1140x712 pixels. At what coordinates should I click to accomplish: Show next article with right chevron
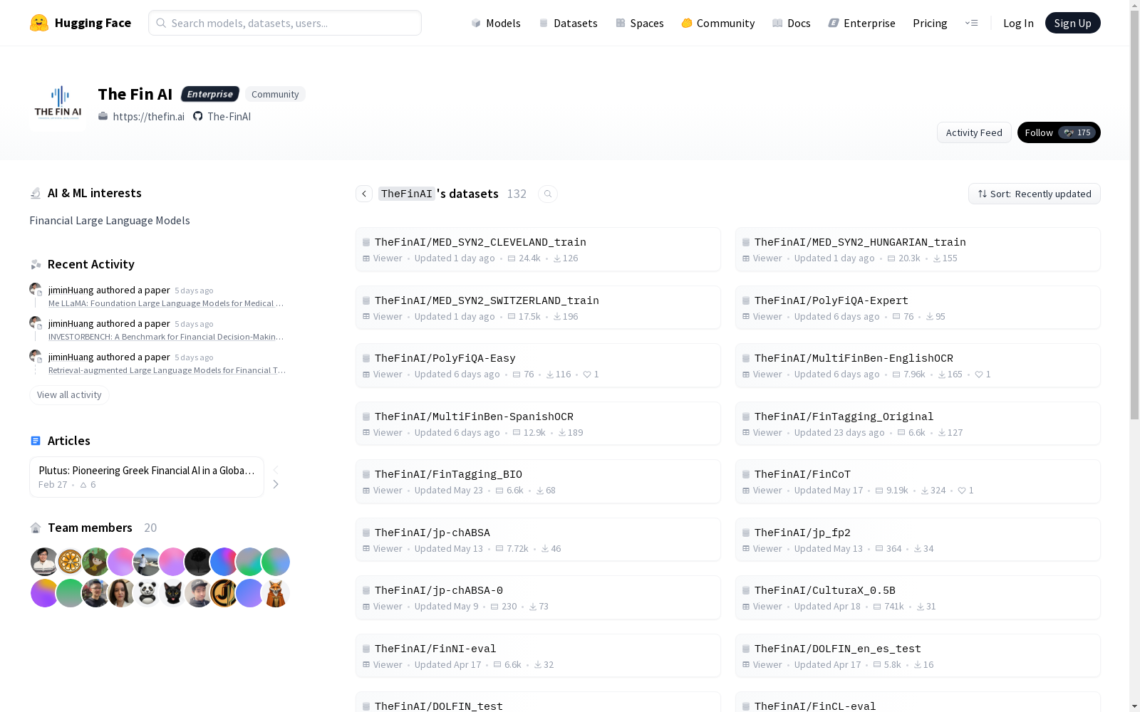(x=276, y=484)
